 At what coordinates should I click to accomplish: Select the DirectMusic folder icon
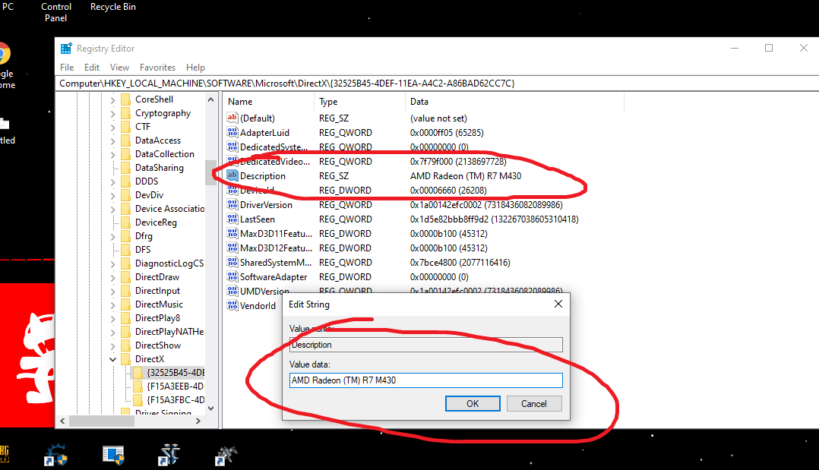pyautogui.click(x=125, y=304)
